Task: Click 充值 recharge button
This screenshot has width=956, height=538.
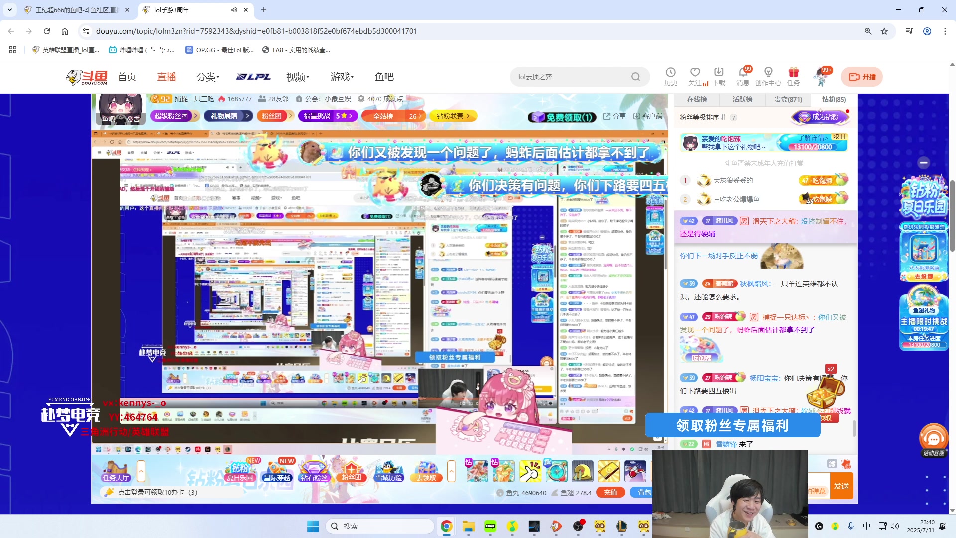Action: (611, 492)
